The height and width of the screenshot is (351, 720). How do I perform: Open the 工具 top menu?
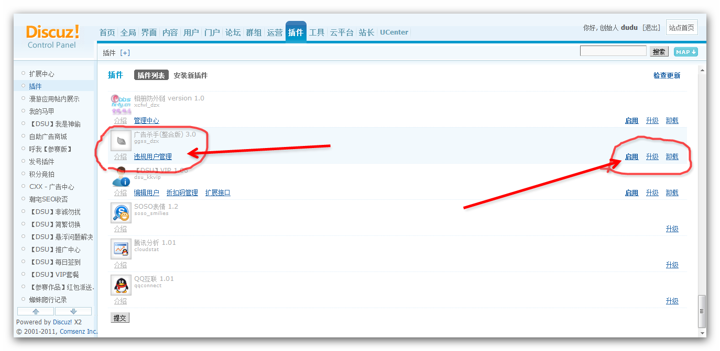[x=317, y=32]
